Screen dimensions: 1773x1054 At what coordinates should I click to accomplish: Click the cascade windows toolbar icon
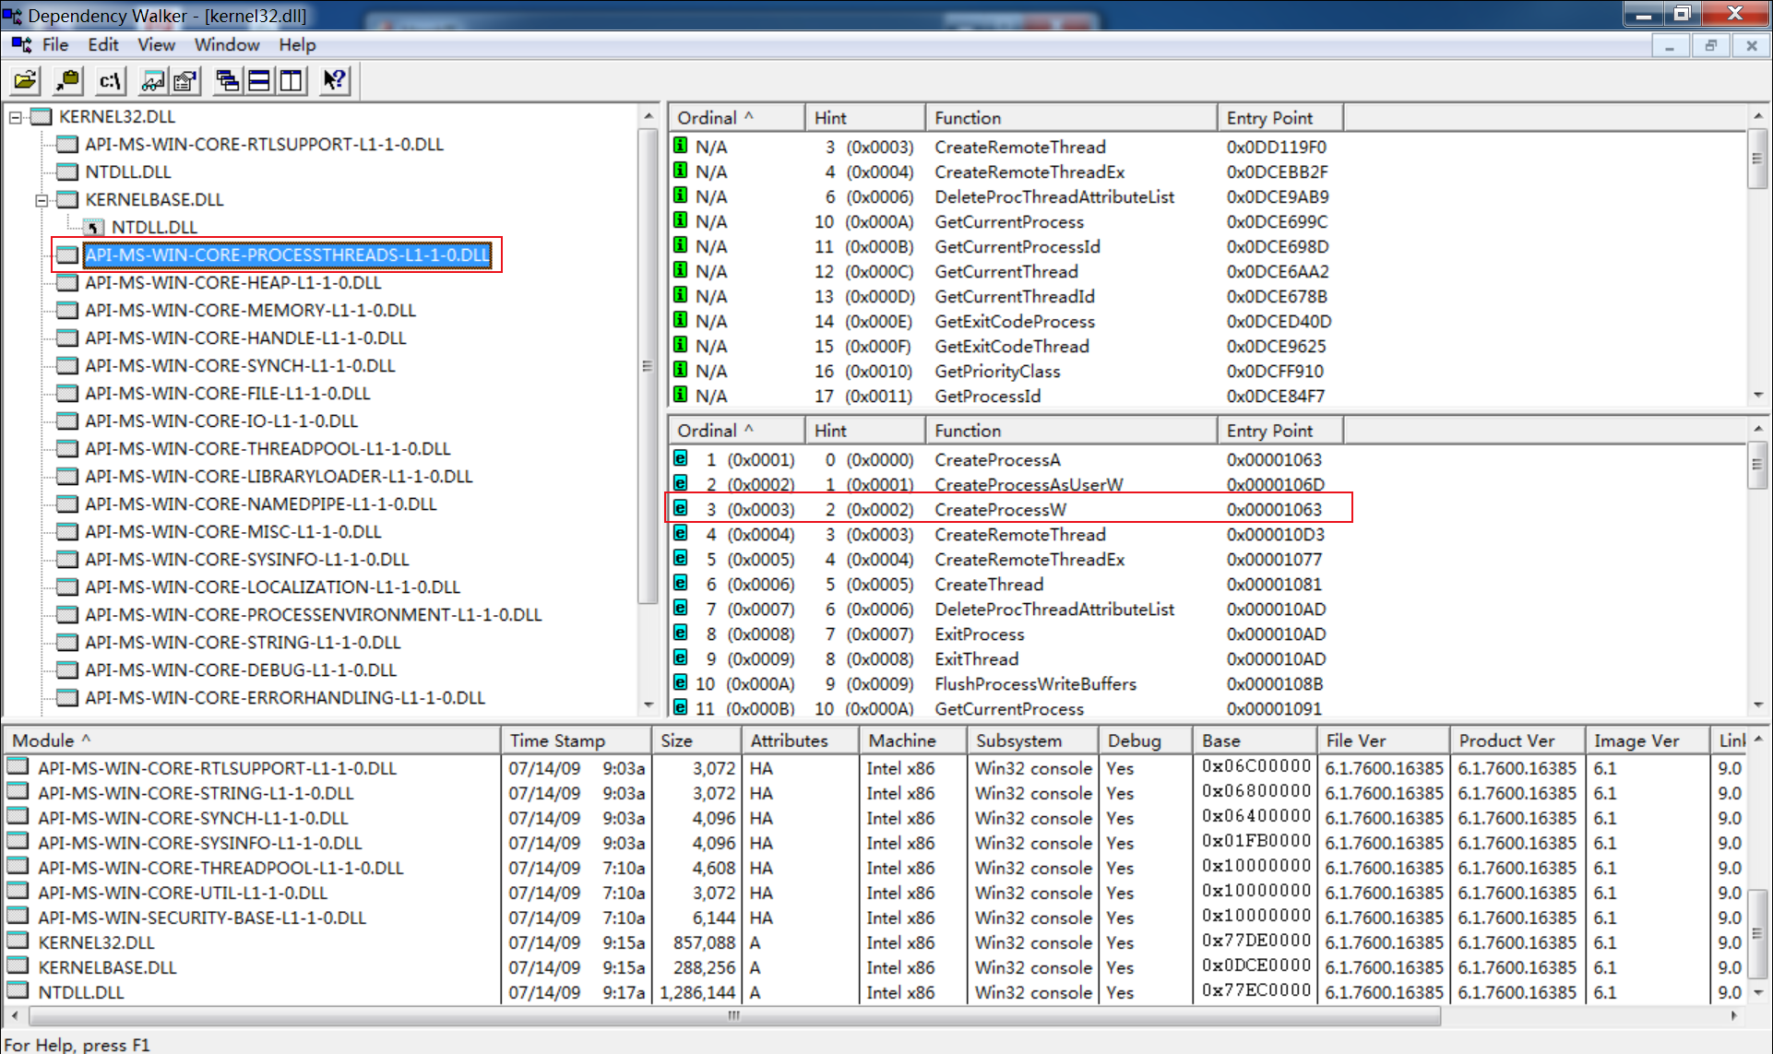click(x=228, y=80)
